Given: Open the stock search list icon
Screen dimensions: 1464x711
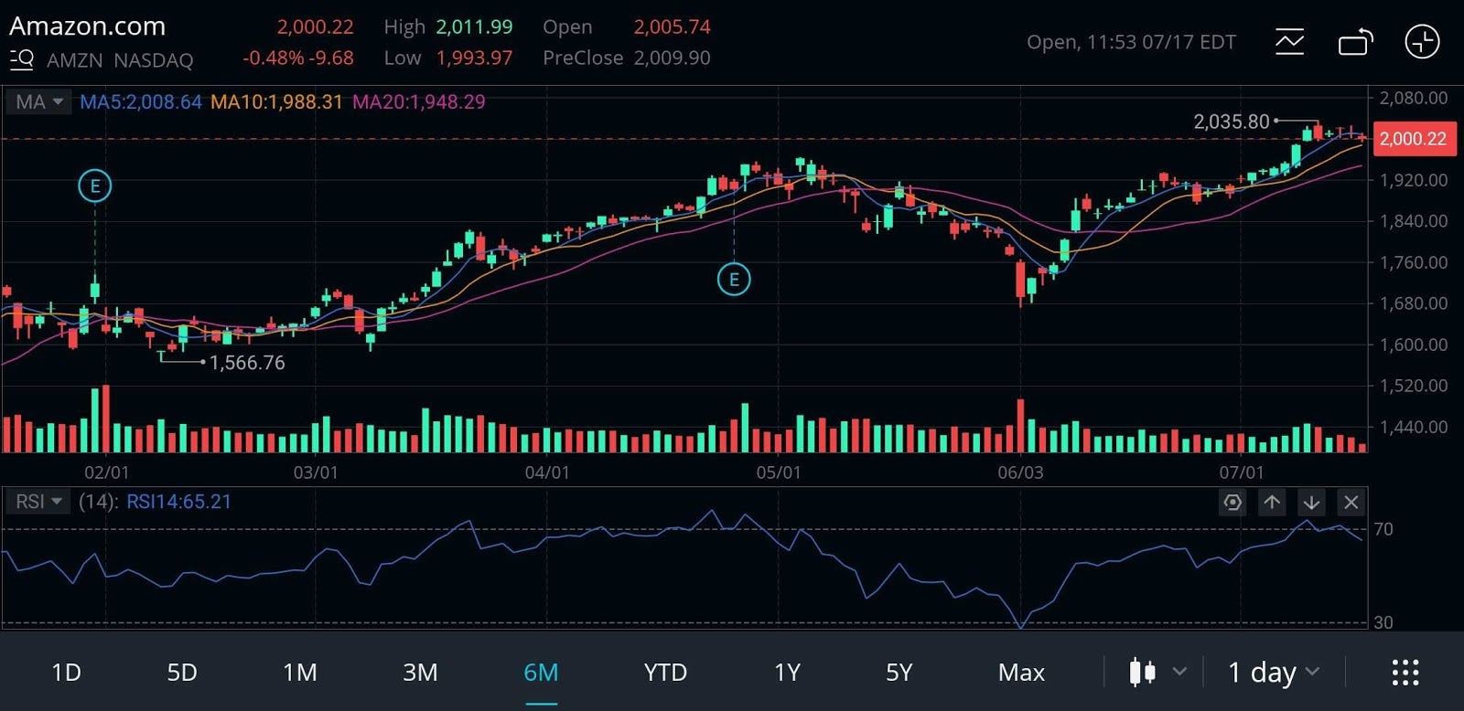Looking at the screenshot, I should click(x=22, y=60).
